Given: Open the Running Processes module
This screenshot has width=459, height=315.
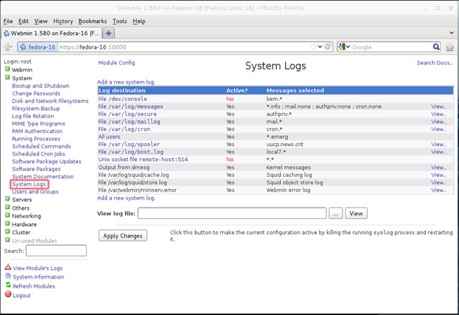Looking at the screenshot, I should pyautogui.click(x=36, y=139).
